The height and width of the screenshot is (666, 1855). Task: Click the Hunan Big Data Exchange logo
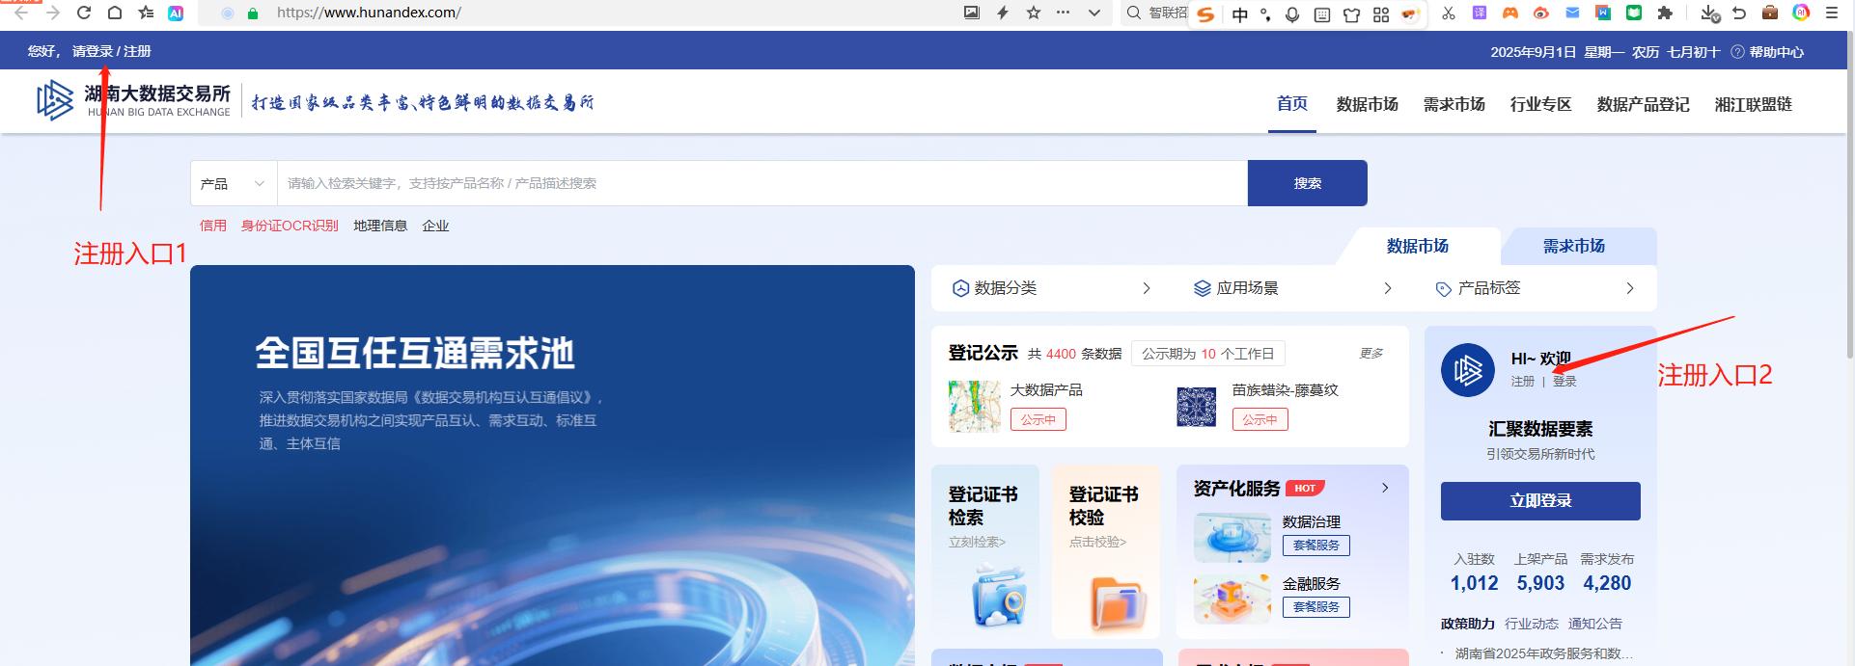(x=55, y=100)
